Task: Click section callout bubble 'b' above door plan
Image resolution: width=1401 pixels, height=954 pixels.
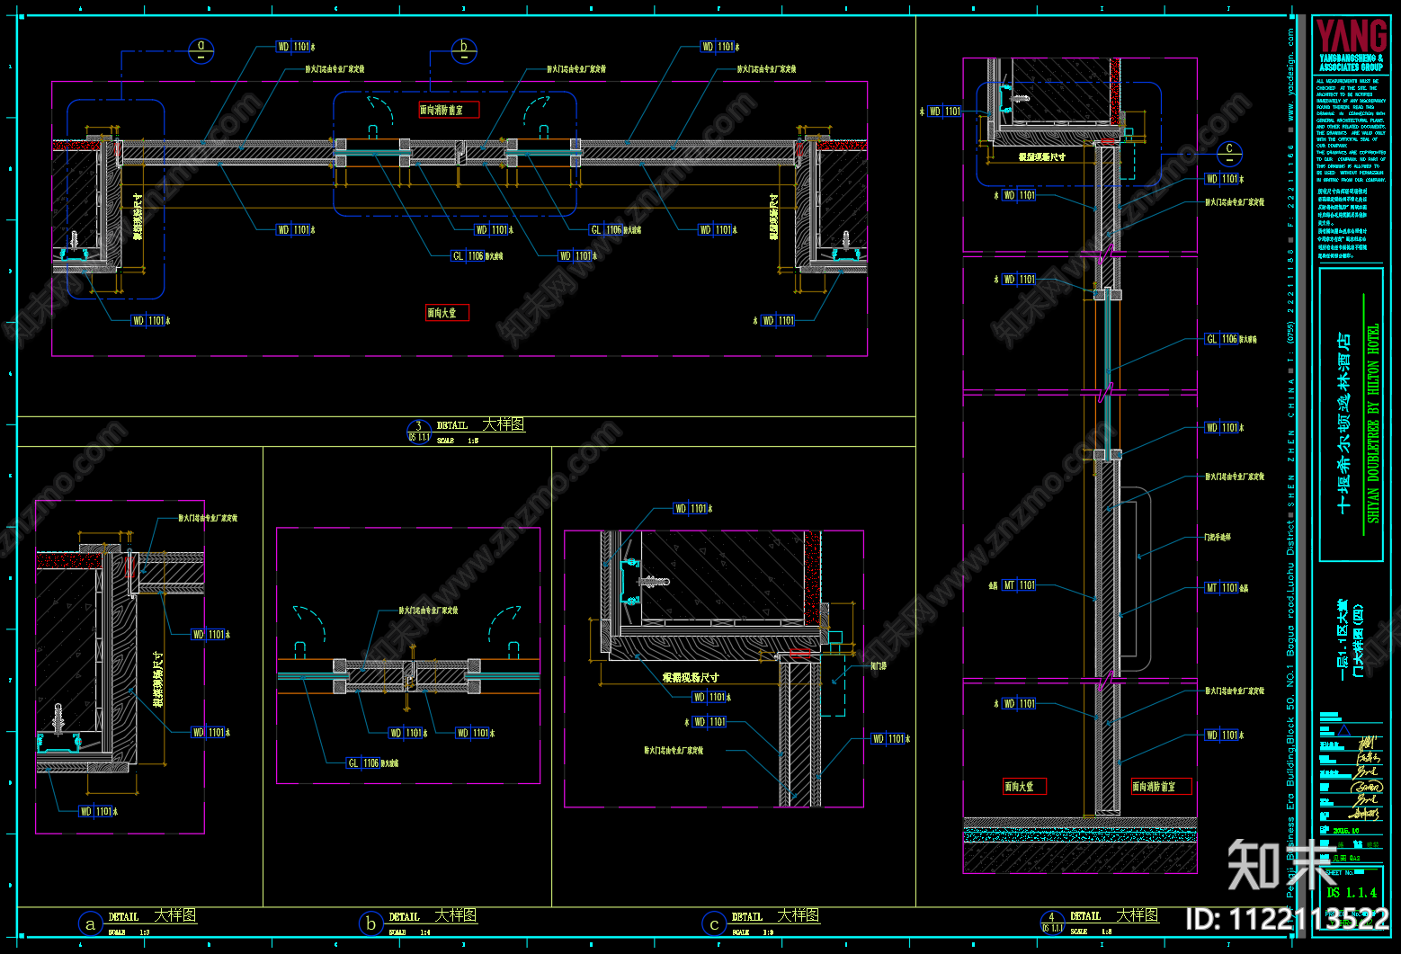Action: click(464, 49)
